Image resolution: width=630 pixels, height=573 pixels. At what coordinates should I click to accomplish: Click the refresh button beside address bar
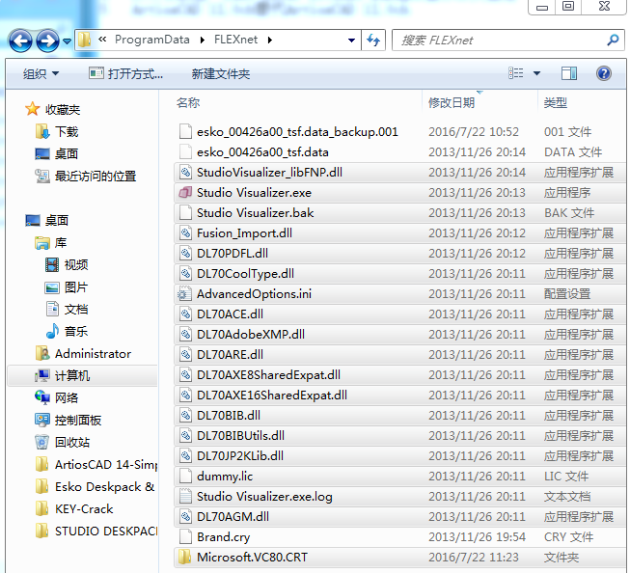pos(373,41)
